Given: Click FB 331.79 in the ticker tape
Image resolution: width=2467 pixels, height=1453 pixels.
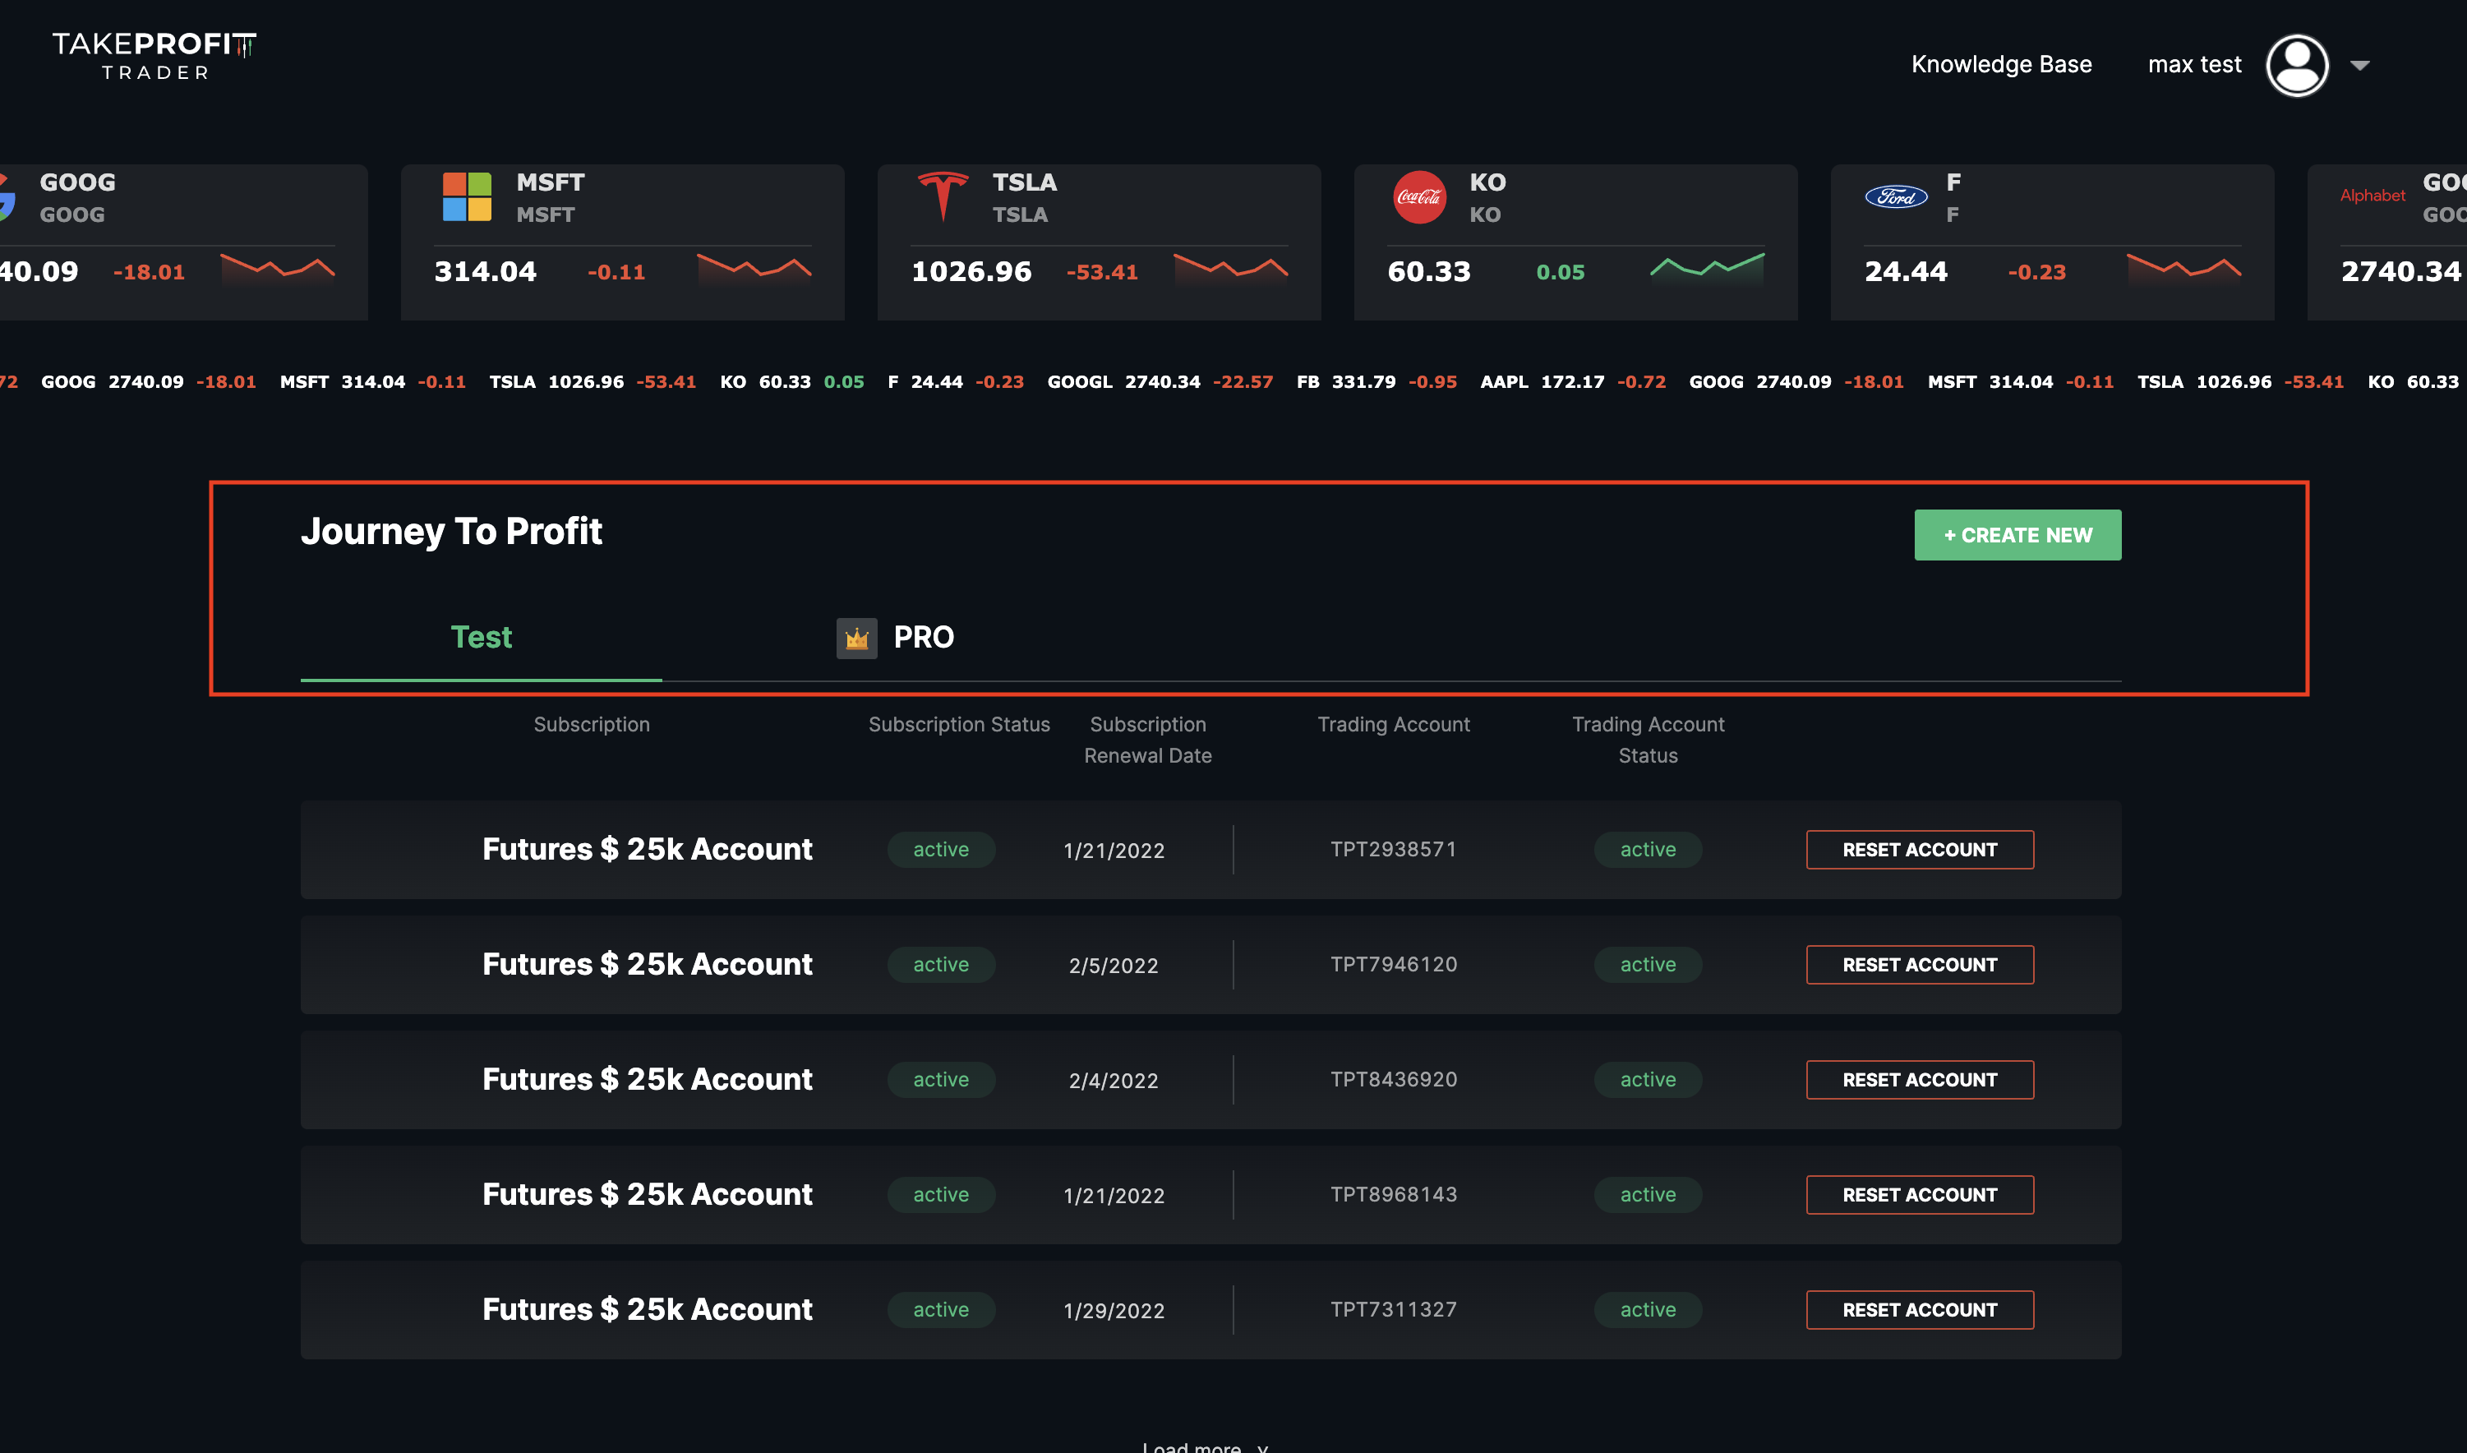Looking at the screenshot, I should [x=1346, y=382].
